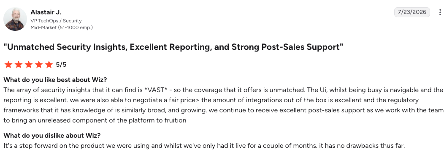Screen dimensions: 444x155
Task: Click the 'What do you like best about Wiz?' heading
Action: click(x=55, y=79)
